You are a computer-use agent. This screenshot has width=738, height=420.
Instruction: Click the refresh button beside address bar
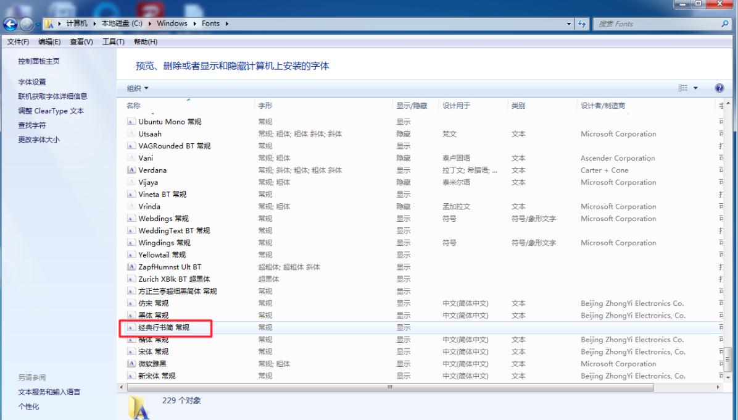coord(583,23)
